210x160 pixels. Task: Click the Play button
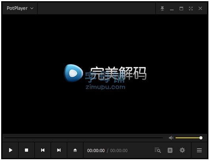10,150
